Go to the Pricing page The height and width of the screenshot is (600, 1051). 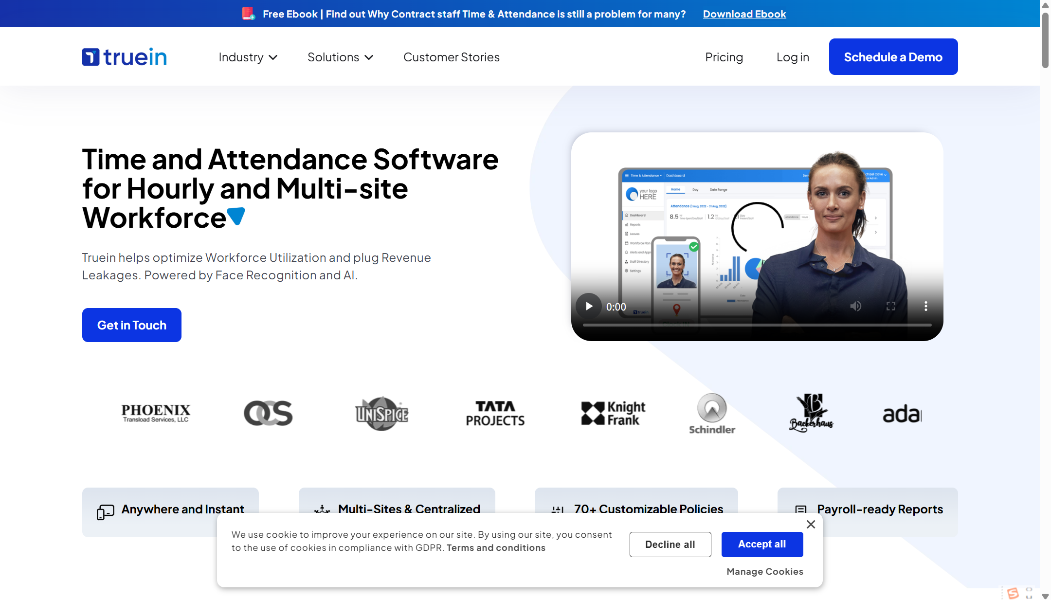(724, 57)
